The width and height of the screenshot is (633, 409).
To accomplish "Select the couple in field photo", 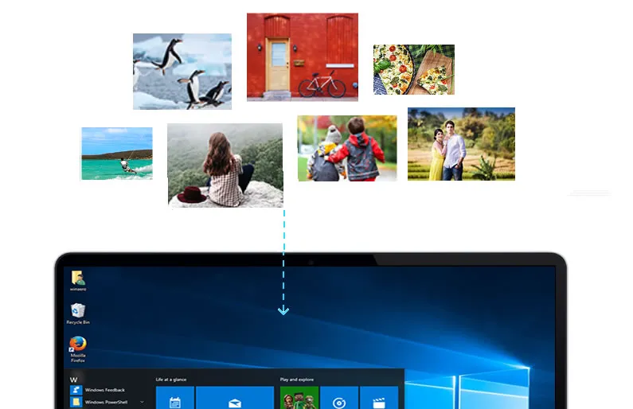I will 461,144.
